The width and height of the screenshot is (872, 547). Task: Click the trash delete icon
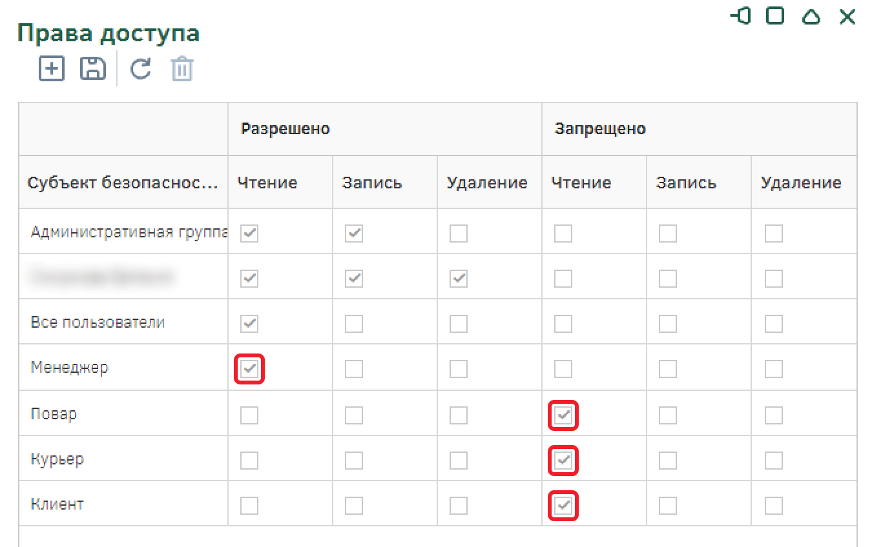coord(182,69)
